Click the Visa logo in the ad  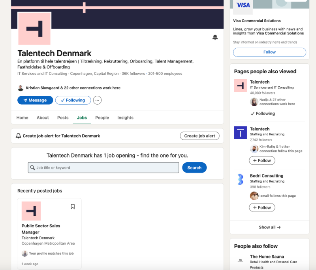click(x=243, y=6)
